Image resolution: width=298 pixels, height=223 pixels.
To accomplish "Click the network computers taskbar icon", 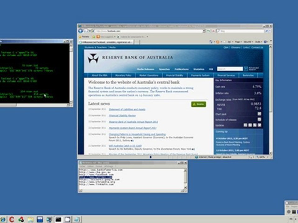I will pos(49,220).
